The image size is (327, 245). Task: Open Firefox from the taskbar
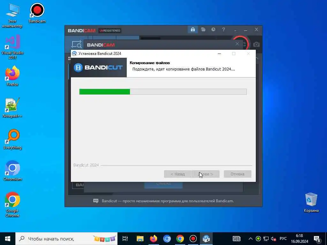tap(153, 239)
